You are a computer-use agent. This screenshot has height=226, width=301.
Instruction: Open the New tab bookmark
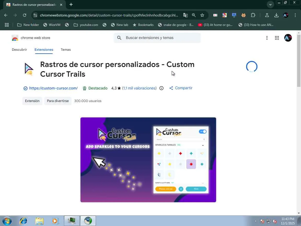point(120,25)
